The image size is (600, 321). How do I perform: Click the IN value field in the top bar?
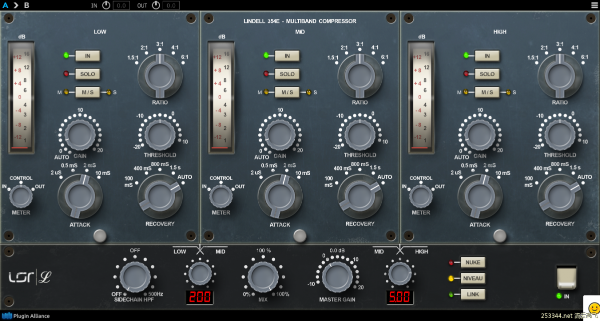pos(121,5)
